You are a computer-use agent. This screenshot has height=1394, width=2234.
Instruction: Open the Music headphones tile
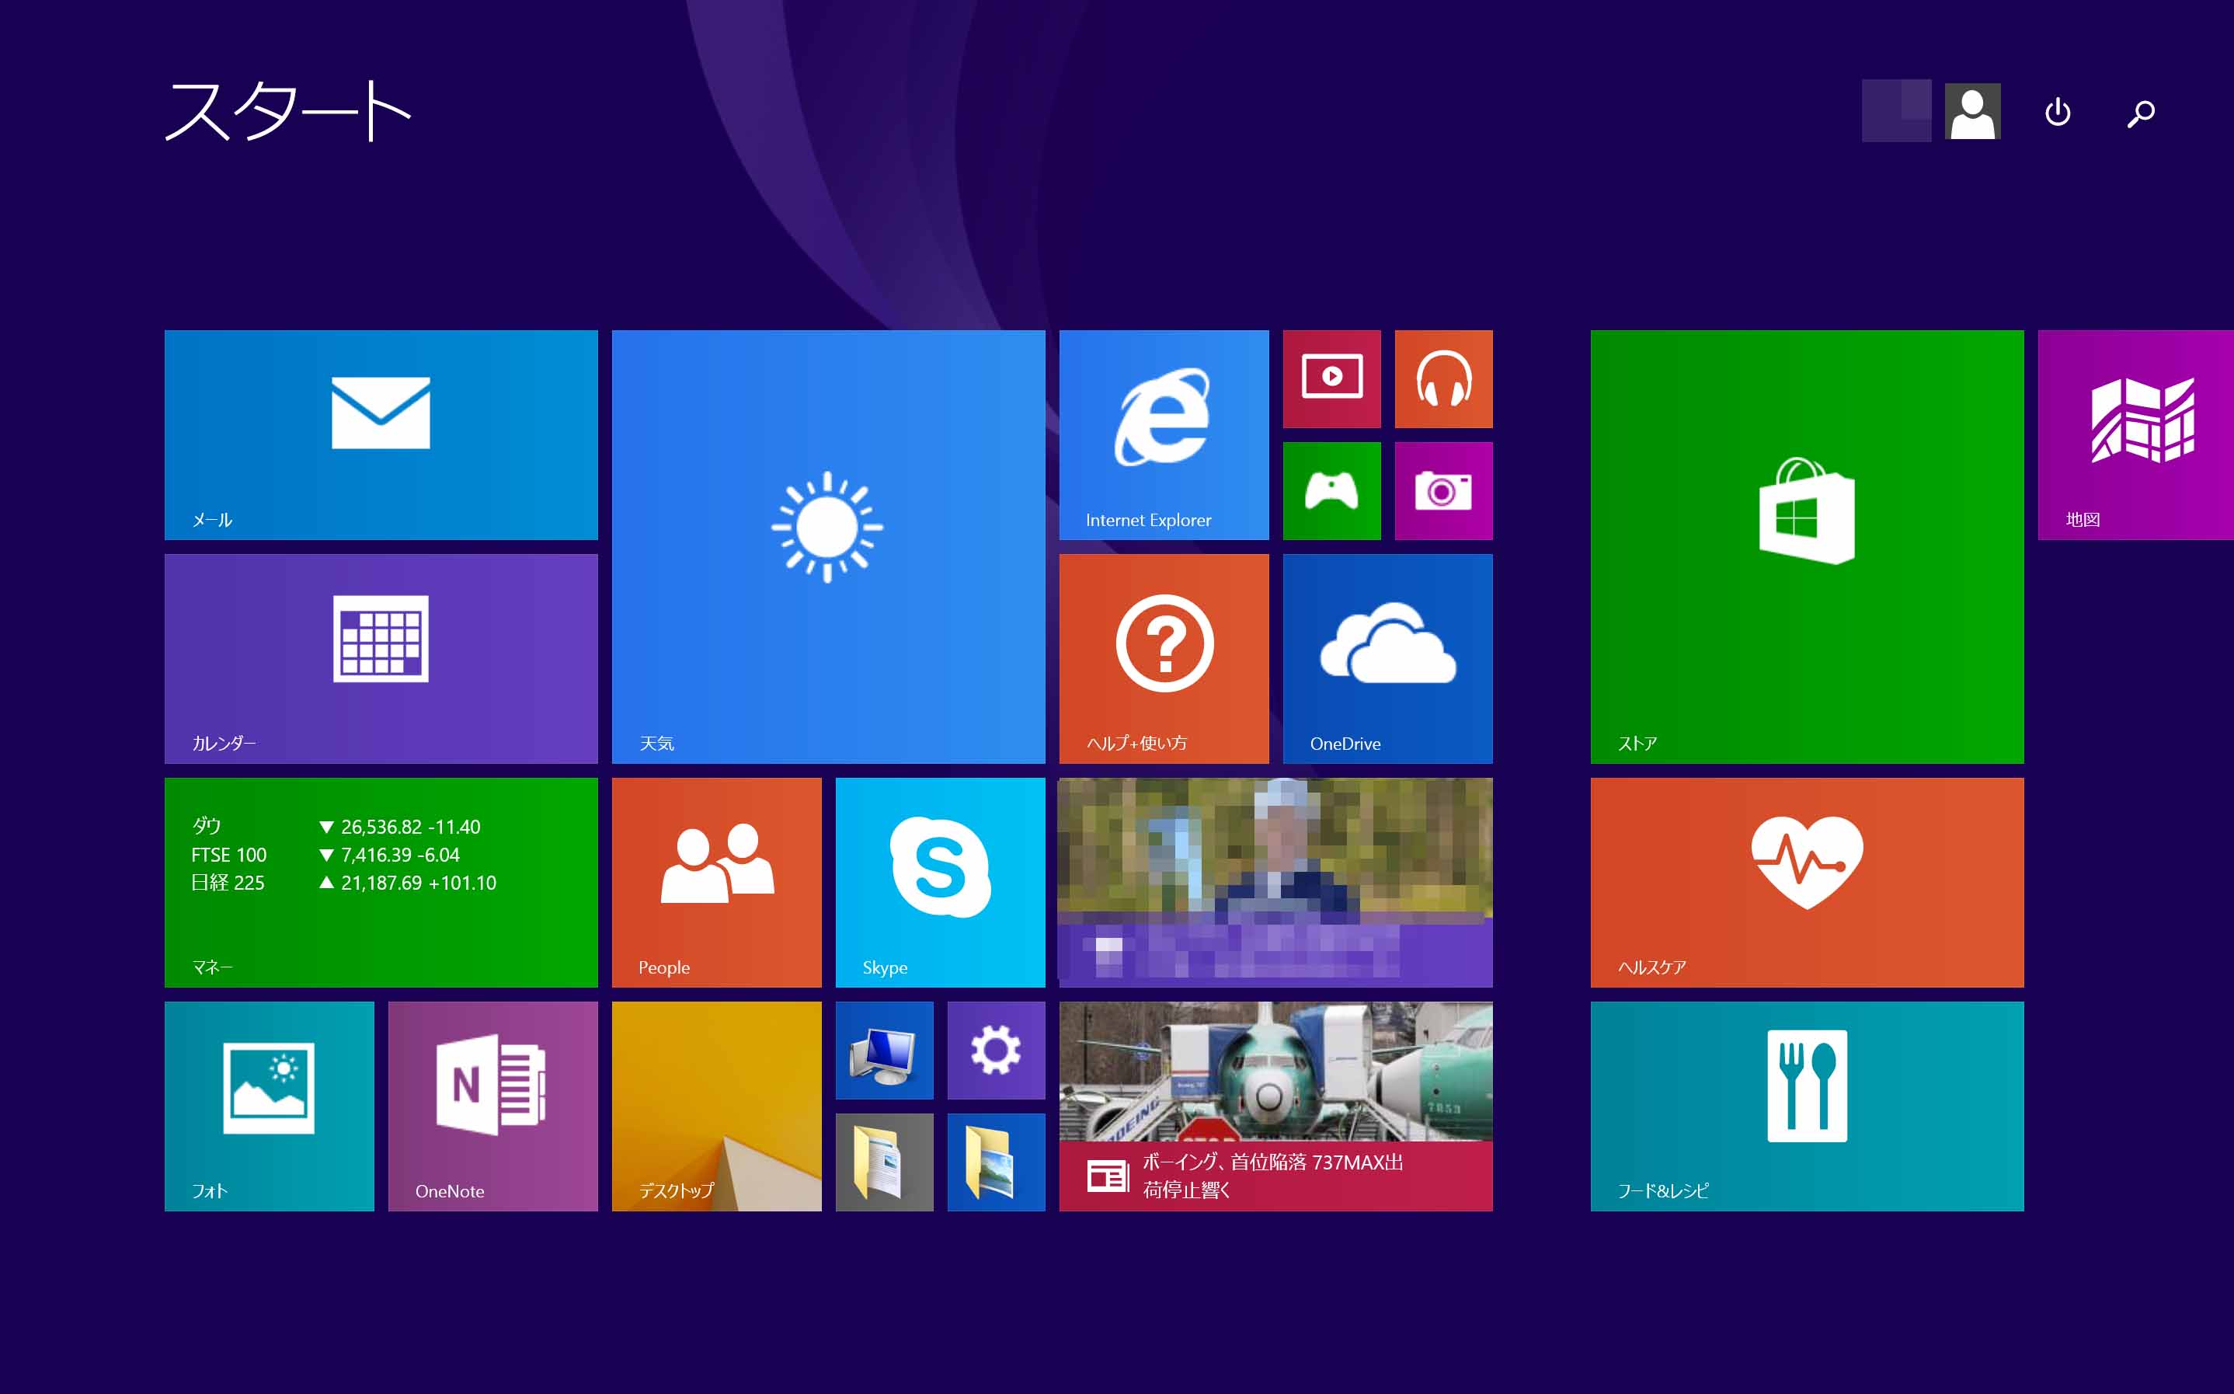1442,379
